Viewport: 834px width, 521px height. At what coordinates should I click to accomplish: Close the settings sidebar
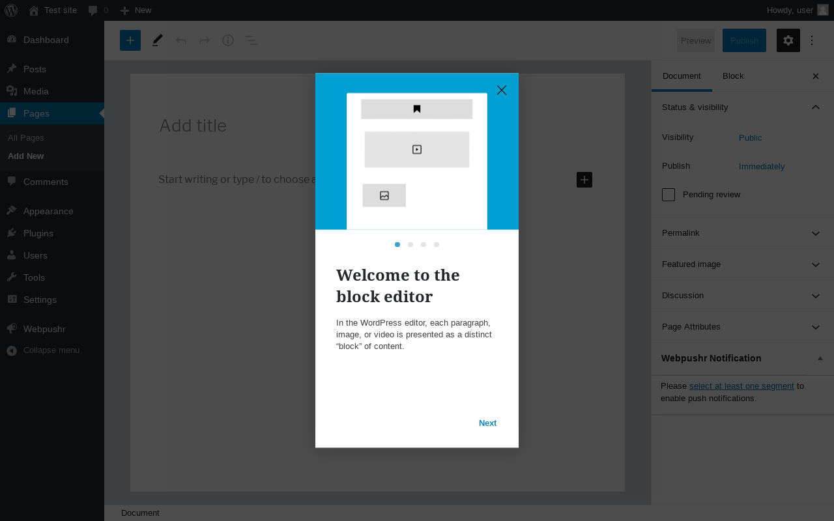click(816, 76)
